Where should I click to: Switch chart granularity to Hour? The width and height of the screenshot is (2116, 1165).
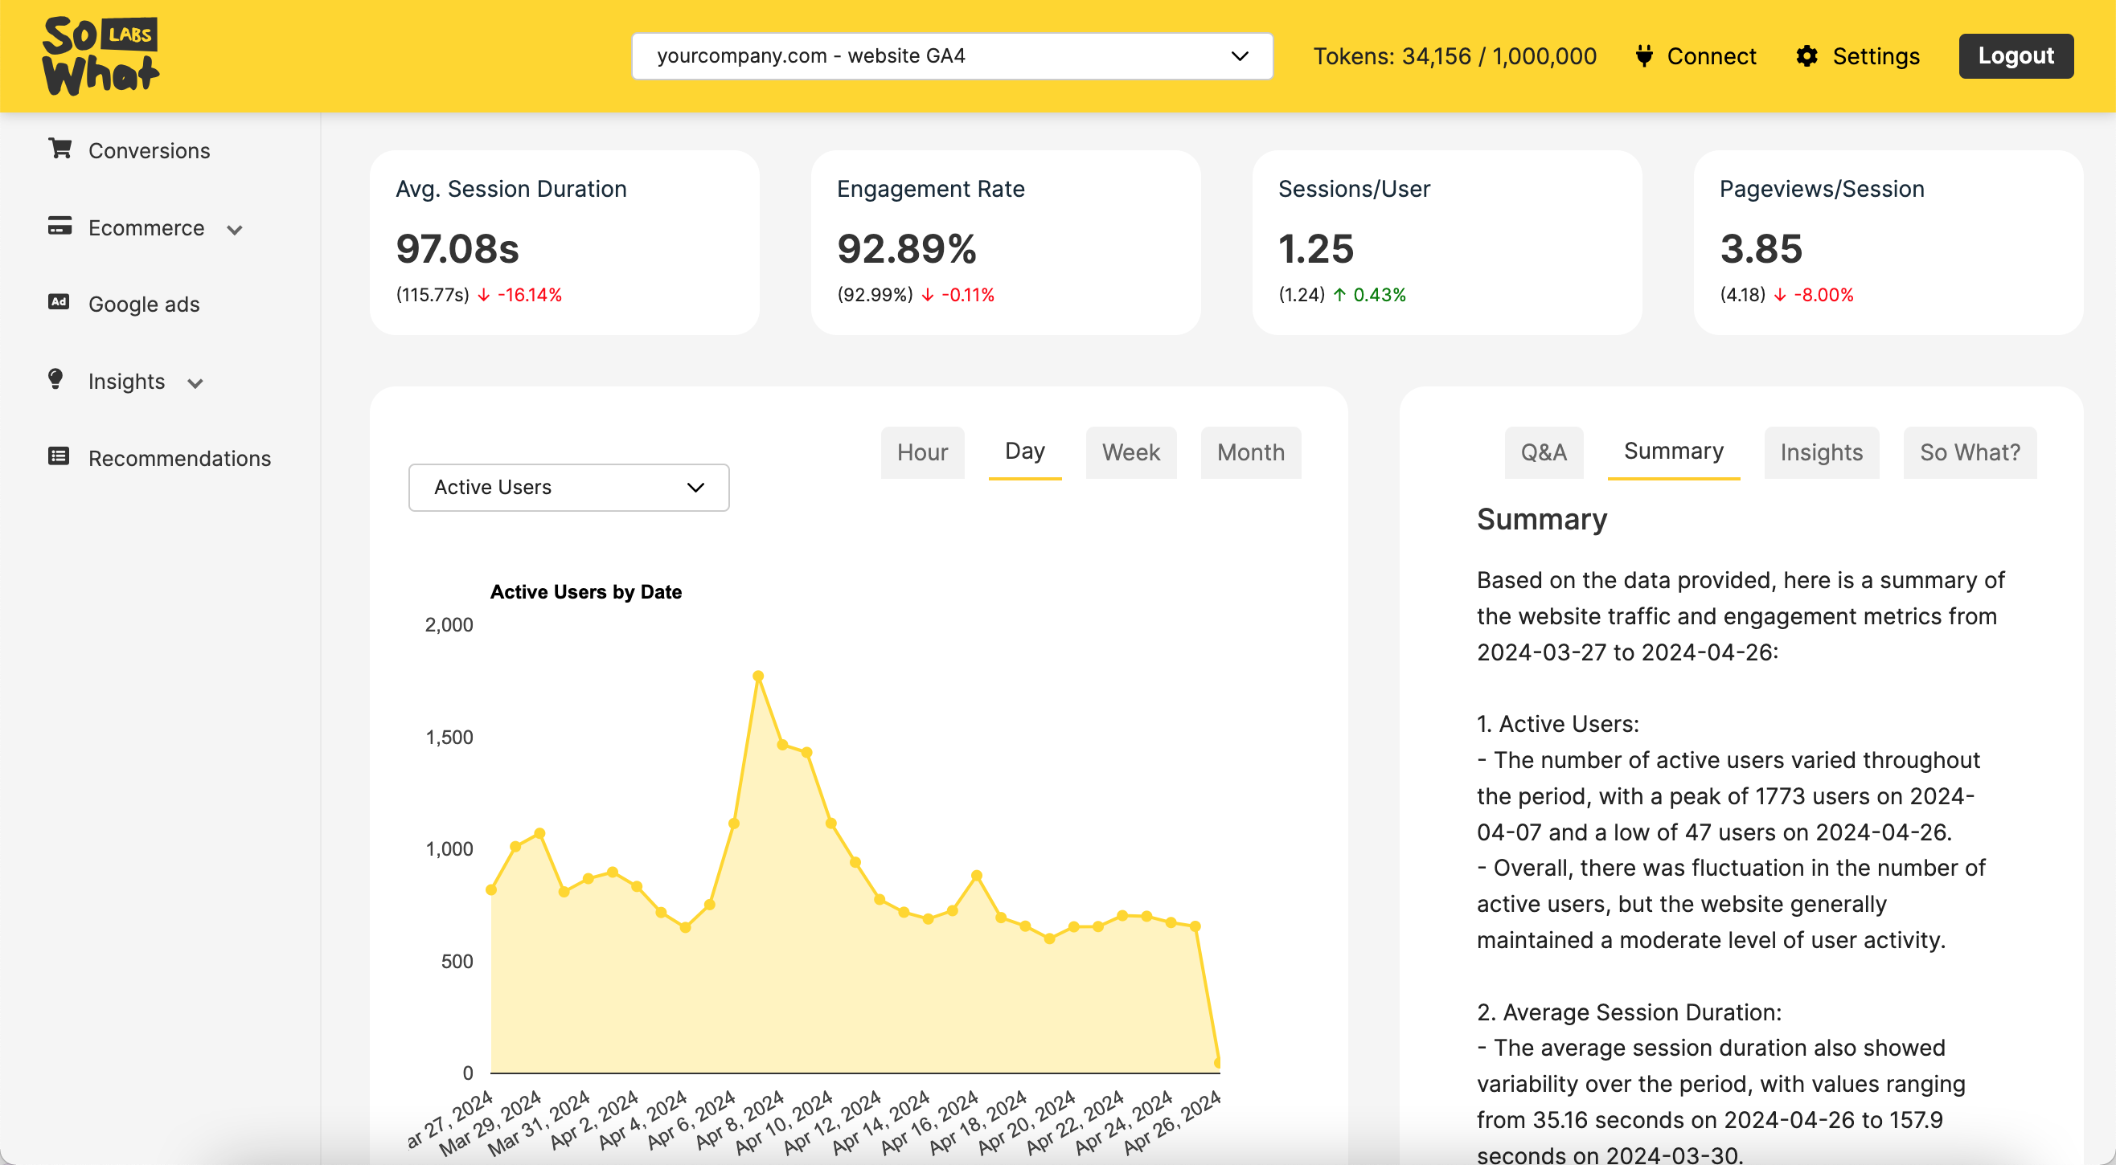click(921, 452)
